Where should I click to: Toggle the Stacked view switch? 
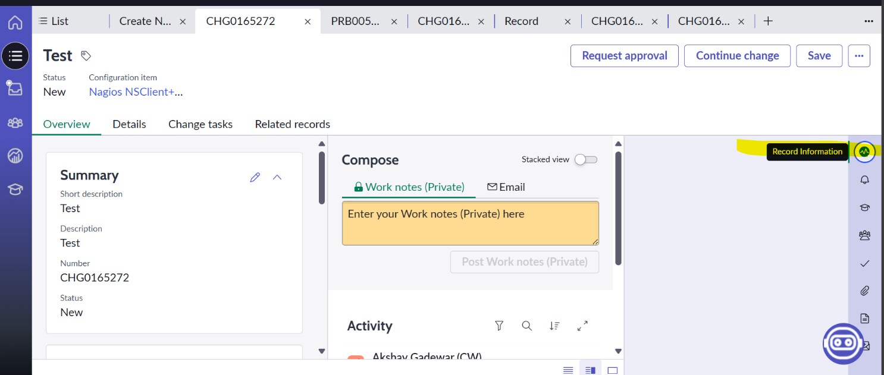click(x=585, y=159)
